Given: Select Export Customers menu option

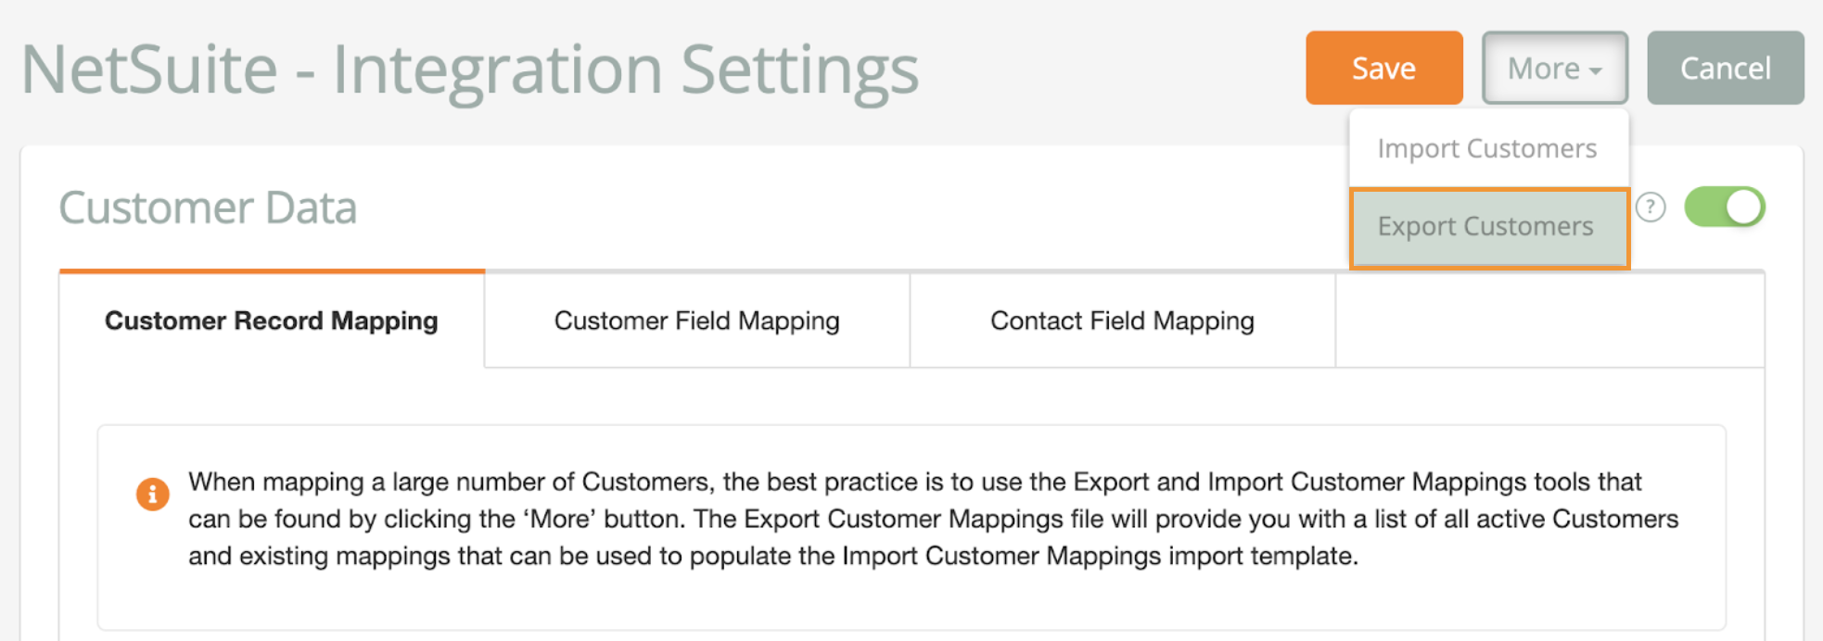Looking at the screenshot, I should (1489, 228).
